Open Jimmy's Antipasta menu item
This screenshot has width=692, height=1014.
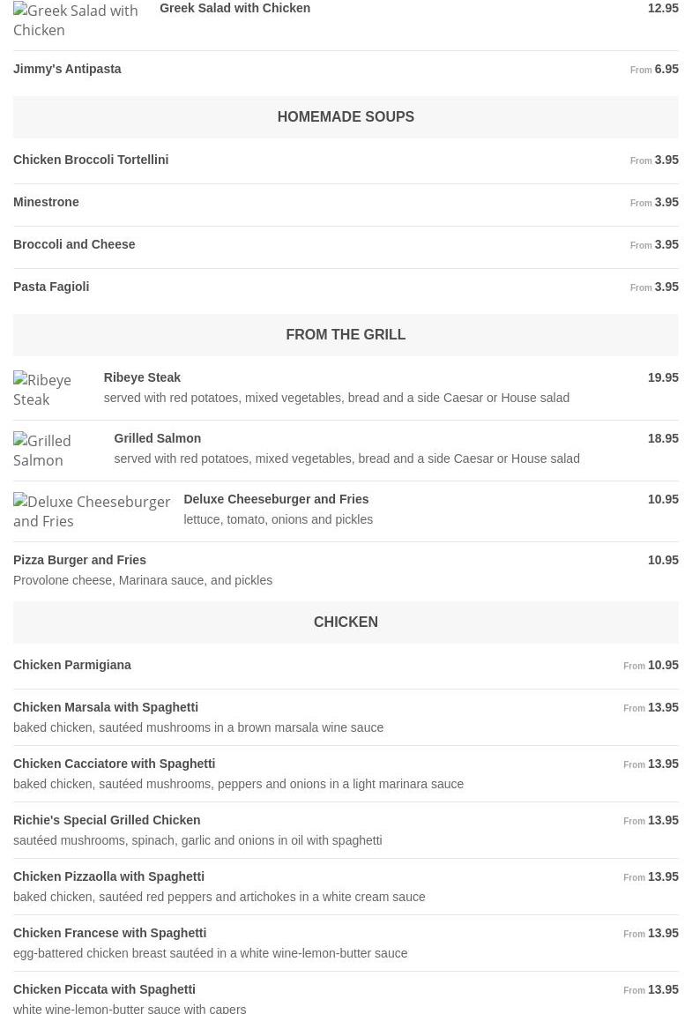point(67,69)
